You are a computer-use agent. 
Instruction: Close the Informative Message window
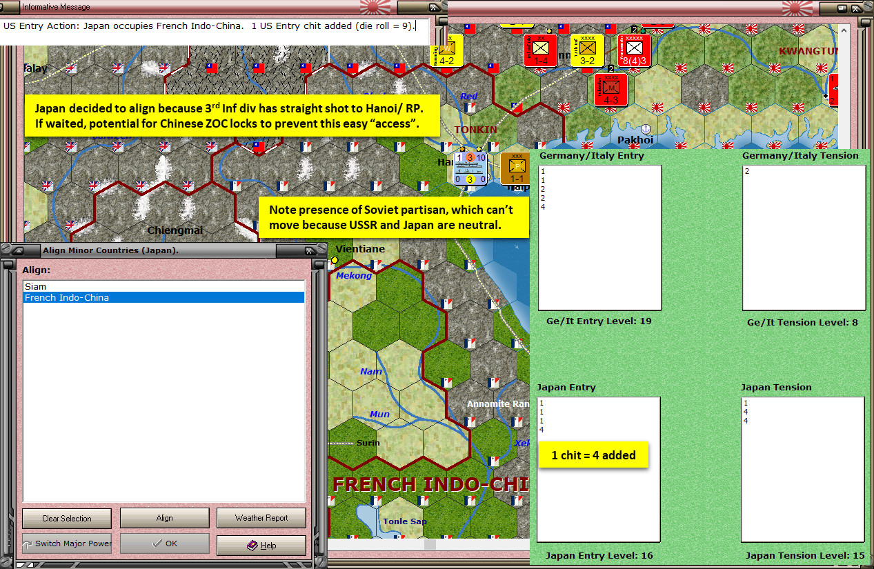coord(435,8)
